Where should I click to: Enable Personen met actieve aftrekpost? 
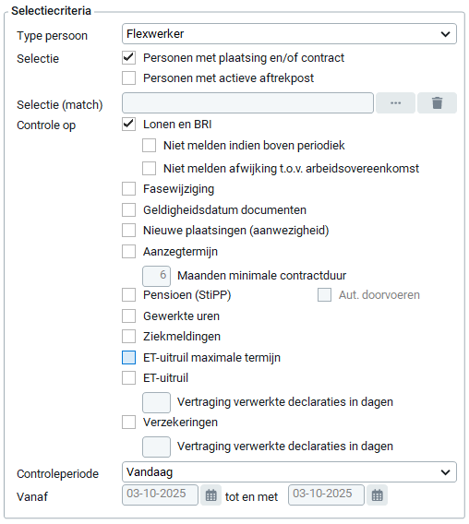129,77
